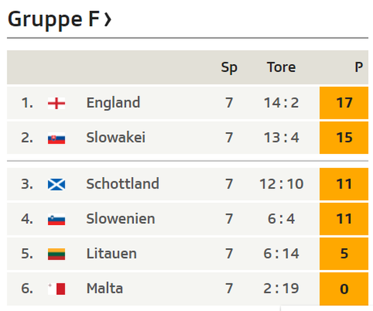Click England's 17 points orange cell

pos(344,103)
